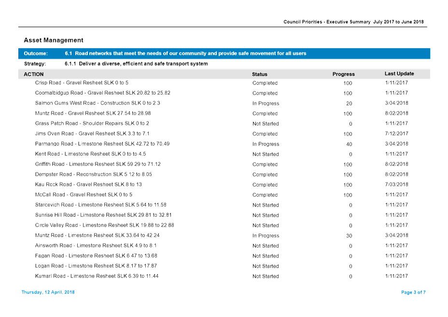
Task: Select Circle Valley Road - Limestone Resheet row
Action: pyautogui.click(x=224, y=225)
